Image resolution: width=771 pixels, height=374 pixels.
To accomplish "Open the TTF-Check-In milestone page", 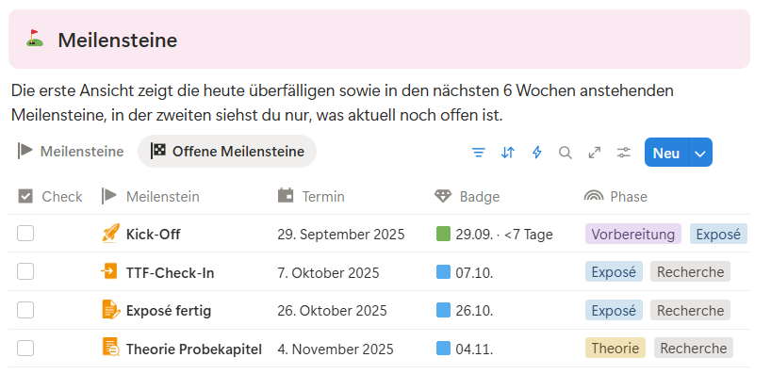I will (x=171, y=273).
